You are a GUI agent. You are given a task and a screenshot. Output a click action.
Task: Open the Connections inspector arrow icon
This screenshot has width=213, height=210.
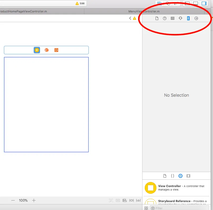tap(196, 18)
